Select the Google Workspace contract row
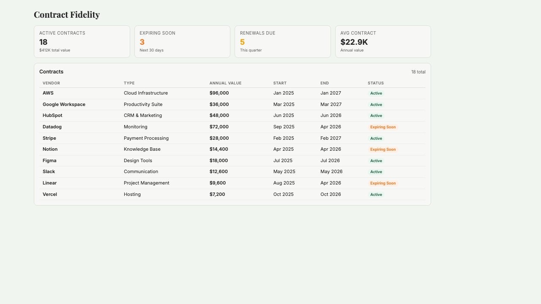The height and width of the screenshot is (304, 541). [x=64, y=104]
